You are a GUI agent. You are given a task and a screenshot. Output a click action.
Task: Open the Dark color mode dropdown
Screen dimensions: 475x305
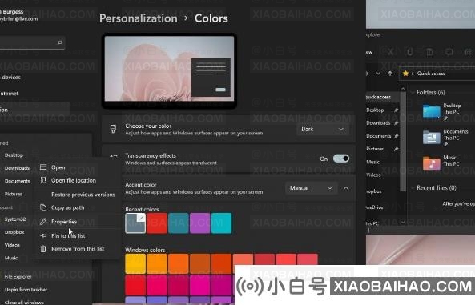[323, 130]
